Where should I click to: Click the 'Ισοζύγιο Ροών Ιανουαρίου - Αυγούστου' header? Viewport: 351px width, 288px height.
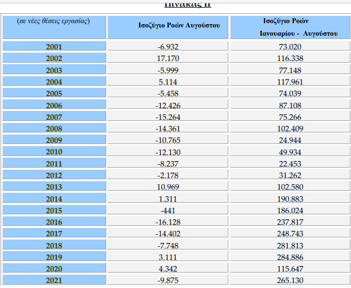[x=290, y=26]
